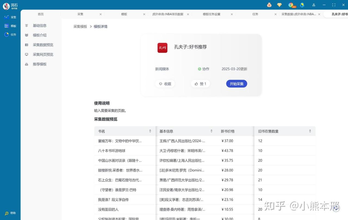
Task: Click the 收藏 favorite button
Action: 165,84
